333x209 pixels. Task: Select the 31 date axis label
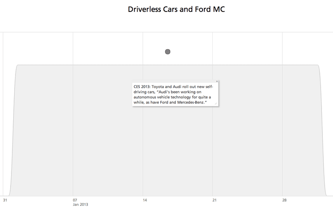(x=5, y=200)
